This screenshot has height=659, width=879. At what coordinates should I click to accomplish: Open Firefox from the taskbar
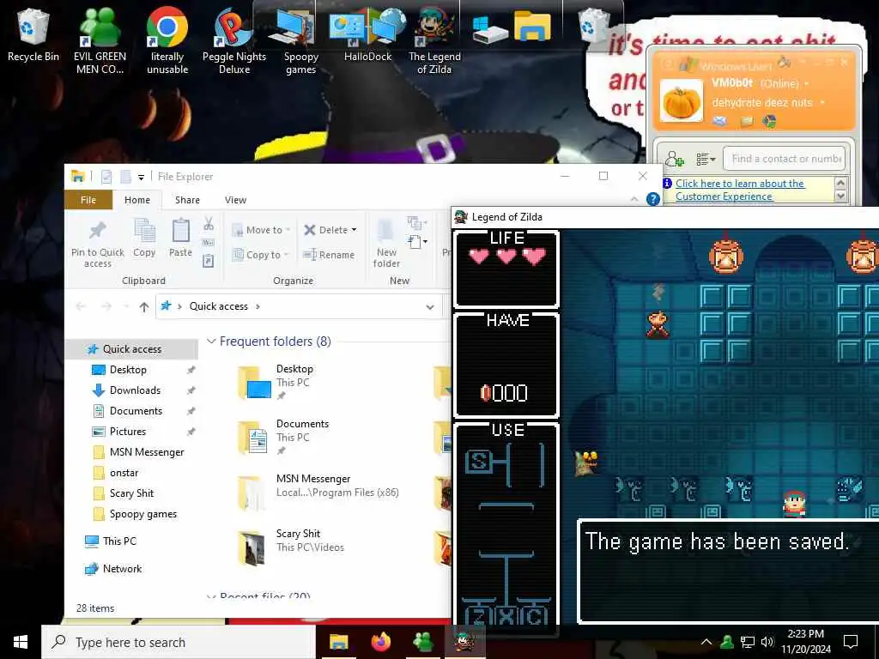point(381,642)
